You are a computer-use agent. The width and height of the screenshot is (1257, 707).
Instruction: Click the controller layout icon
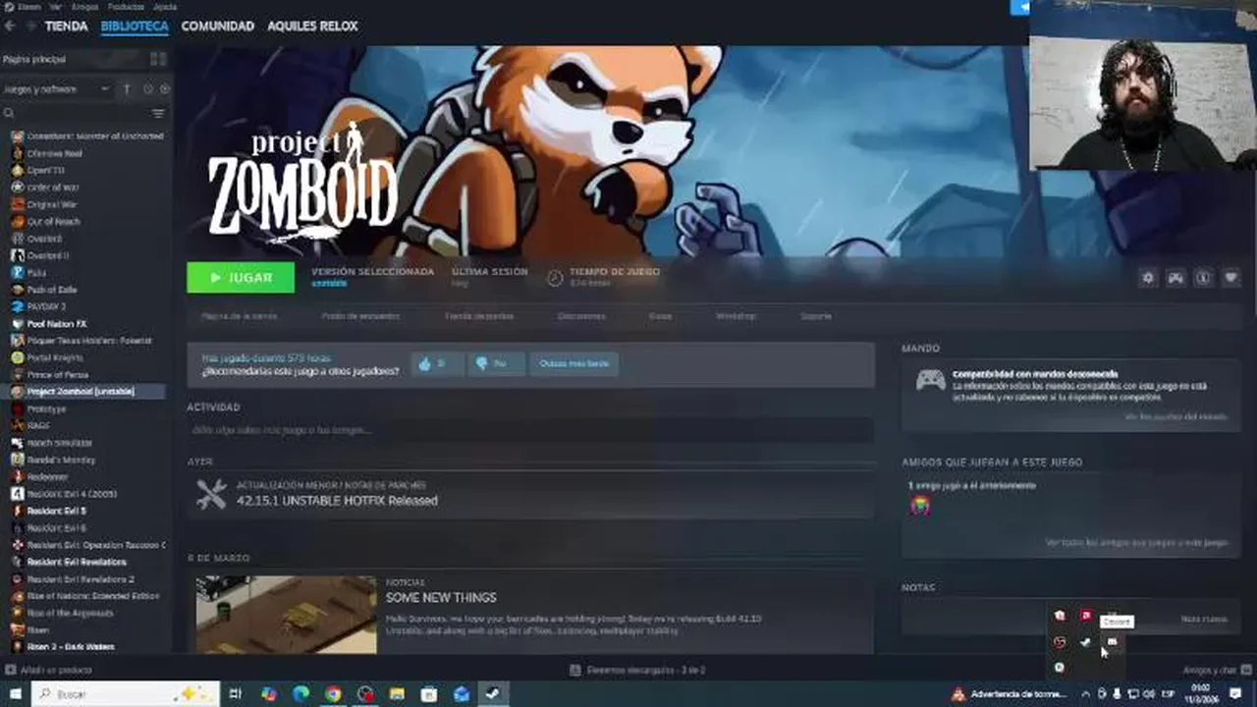(x=1175, y=278)
